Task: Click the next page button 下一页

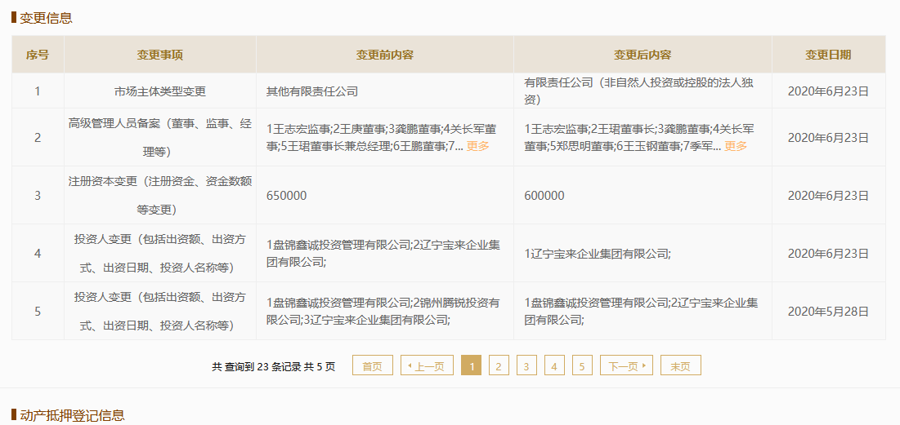Action: pyautogui.click(x=626, y=365)
